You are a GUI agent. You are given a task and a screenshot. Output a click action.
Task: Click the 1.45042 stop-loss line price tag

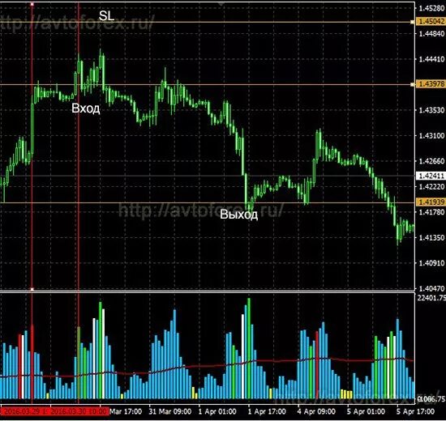click(x=431, y=21)
